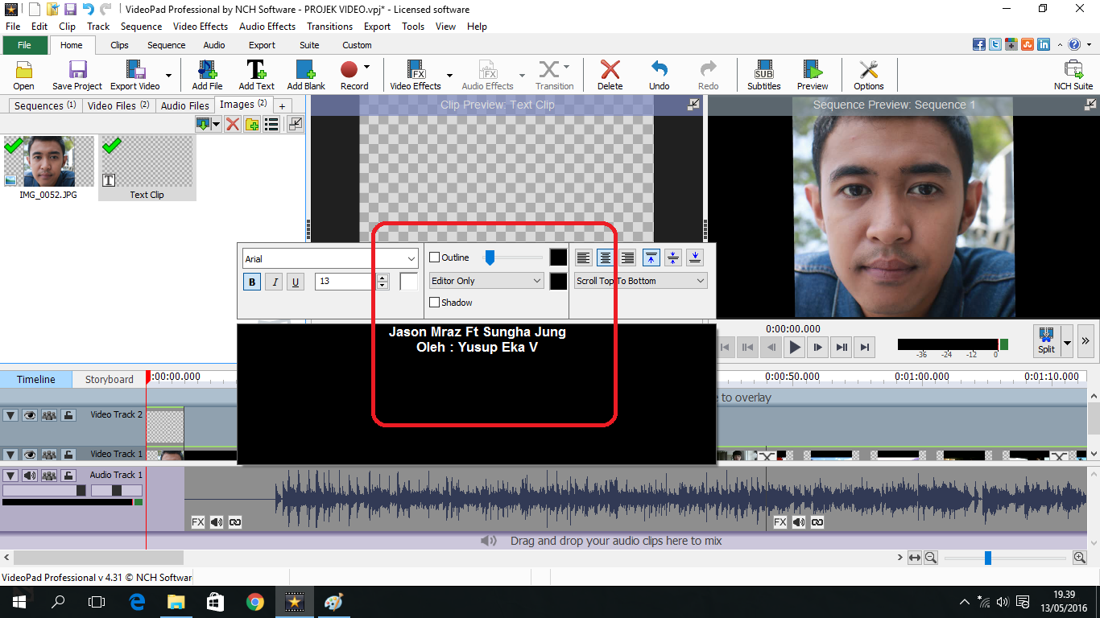This screenshot has height=618, width=1100.
Task: Enable the Shadow checkbox
Action: [x=435, y=303]
